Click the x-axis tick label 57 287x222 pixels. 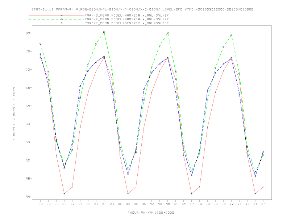click(192, 204)
